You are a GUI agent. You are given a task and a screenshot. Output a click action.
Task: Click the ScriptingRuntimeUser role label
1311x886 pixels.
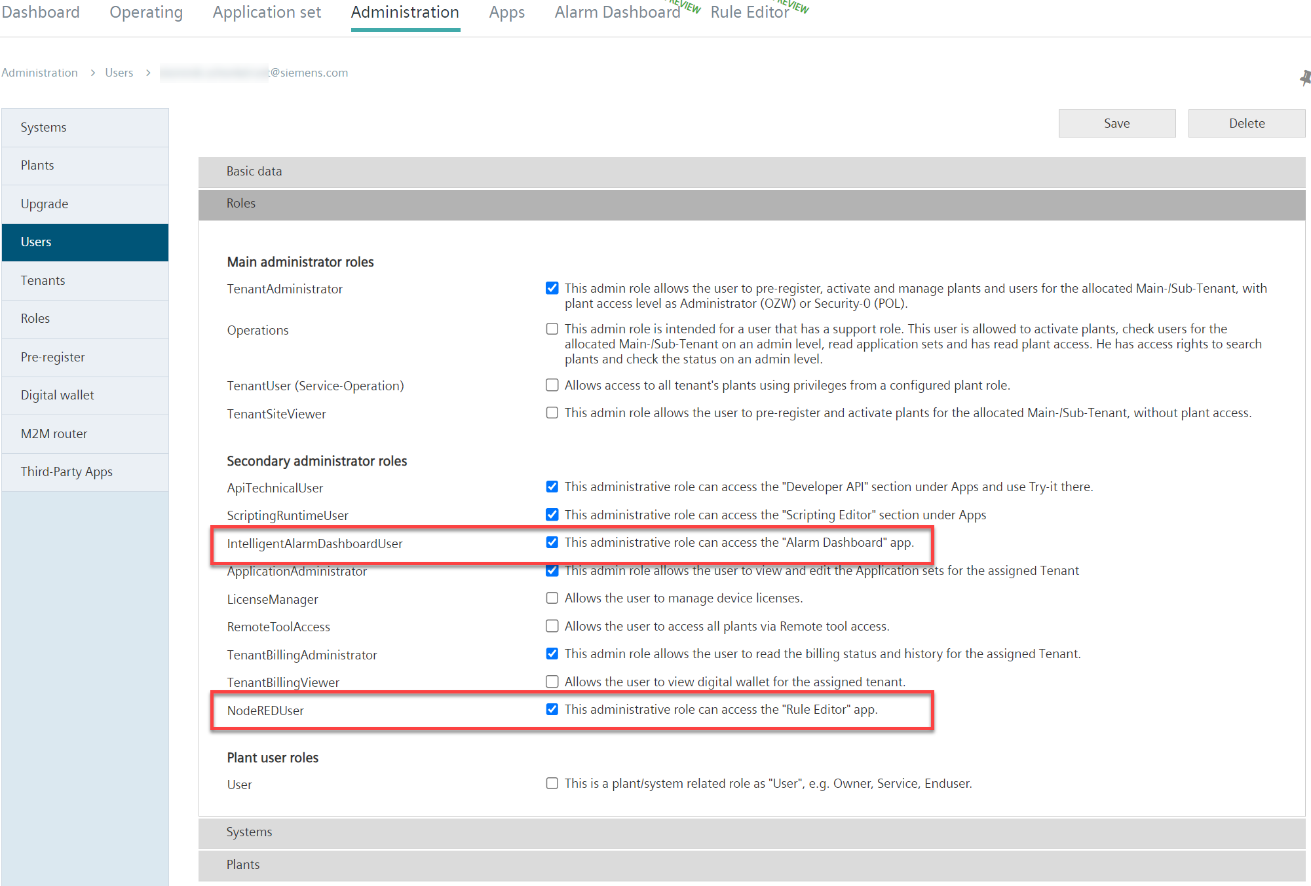coord(288,515)
